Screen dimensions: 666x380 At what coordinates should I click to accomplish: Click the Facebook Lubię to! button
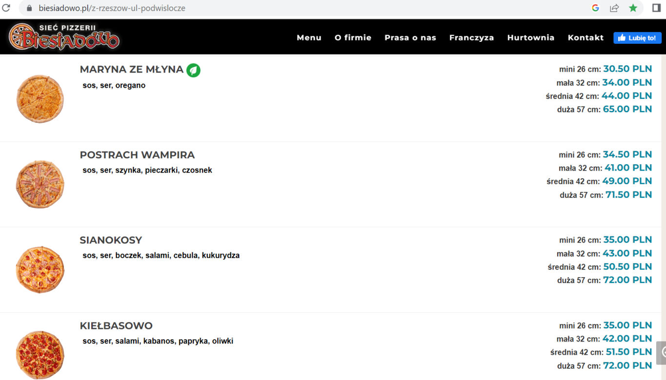[637, 38]
